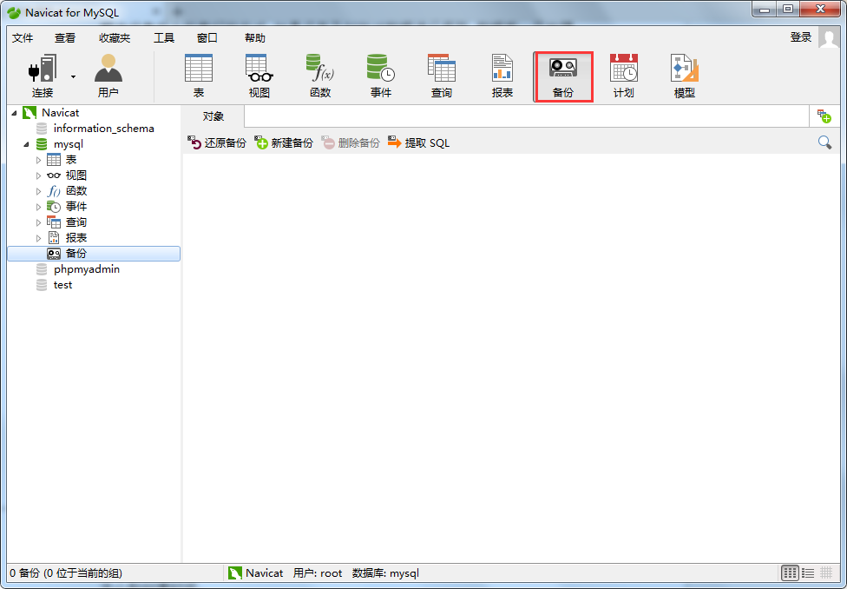
Task: Click the Navicat title bar logo
Action: [14, 12]
